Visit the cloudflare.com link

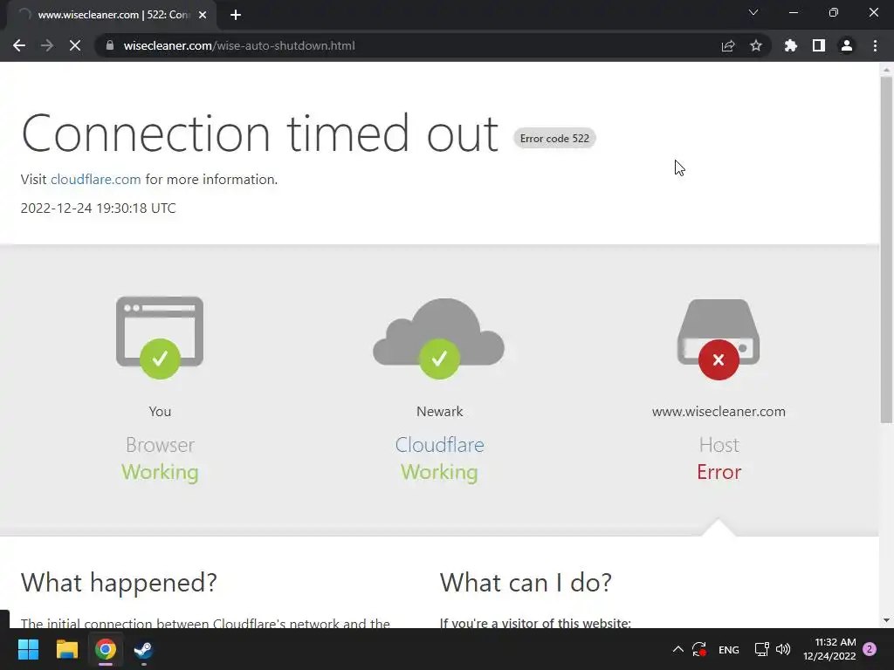point(96,180)
